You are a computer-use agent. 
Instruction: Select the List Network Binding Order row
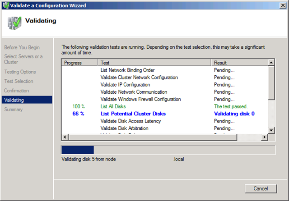(x=165, y=70)
